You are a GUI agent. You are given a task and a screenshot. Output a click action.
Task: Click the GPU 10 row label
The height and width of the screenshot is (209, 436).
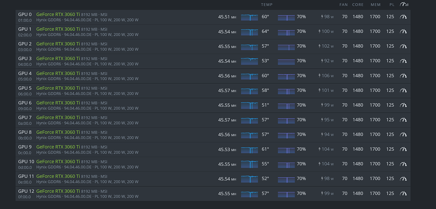pos(26,161)
